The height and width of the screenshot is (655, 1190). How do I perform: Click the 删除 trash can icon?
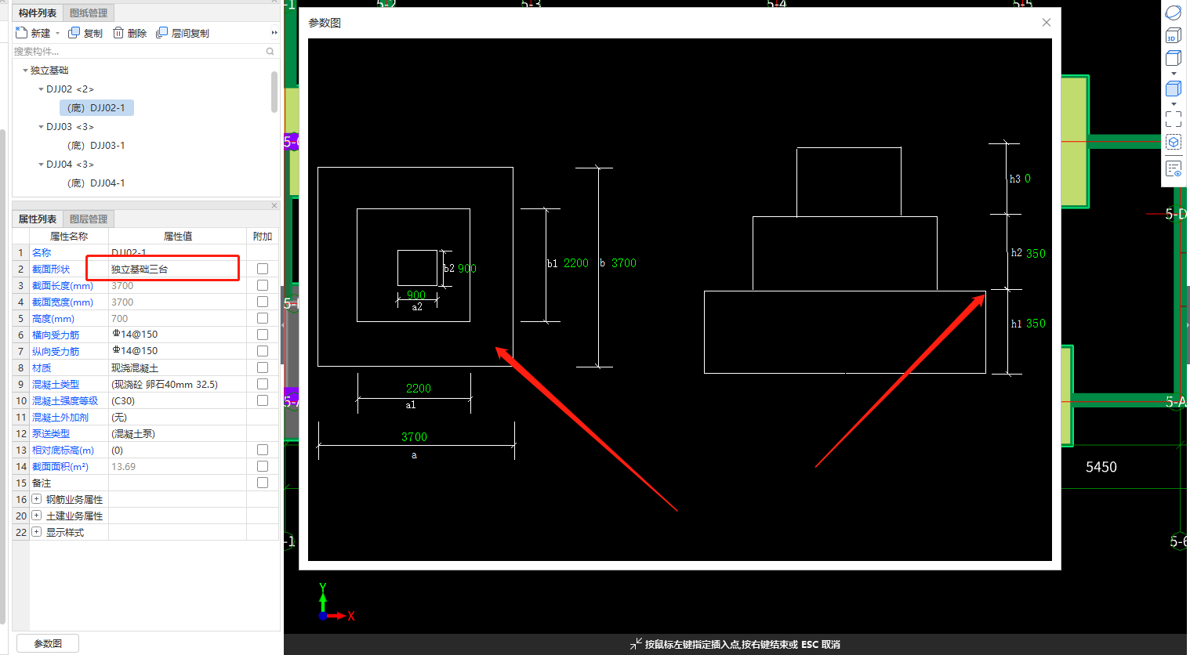click(x=118, y=33)
